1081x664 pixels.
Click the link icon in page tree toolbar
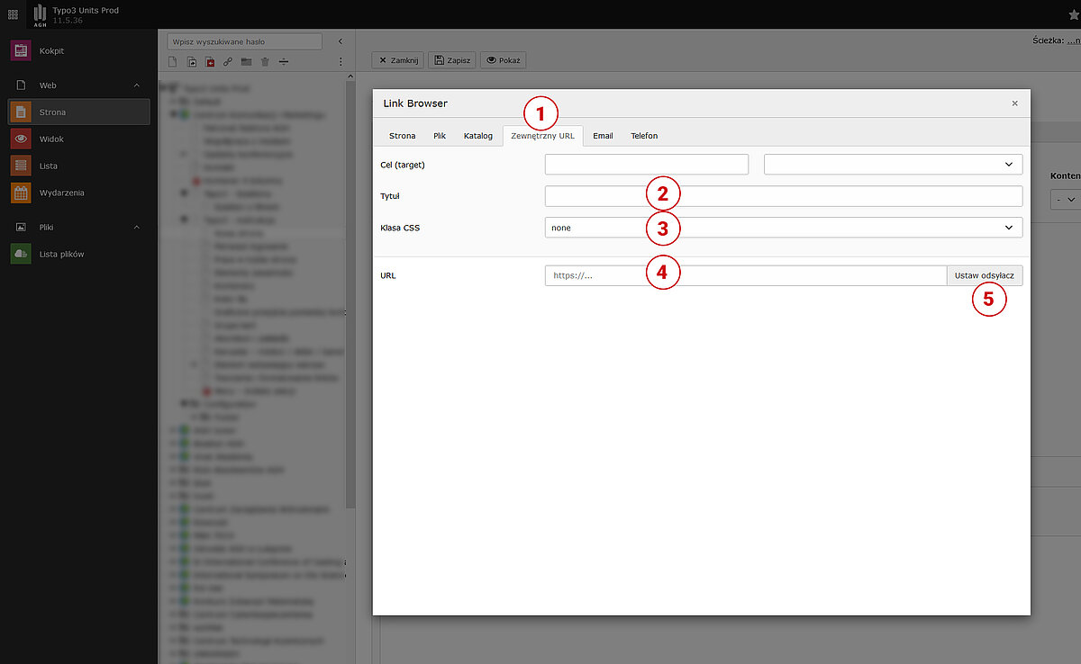click(228, 62)
